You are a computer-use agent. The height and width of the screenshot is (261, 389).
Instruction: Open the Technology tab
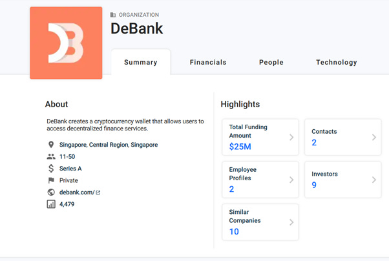coord(337,62)
